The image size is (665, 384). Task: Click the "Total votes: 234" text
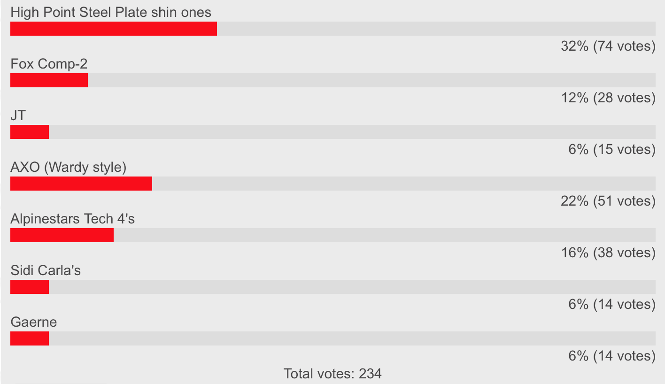tap(332, 374)
